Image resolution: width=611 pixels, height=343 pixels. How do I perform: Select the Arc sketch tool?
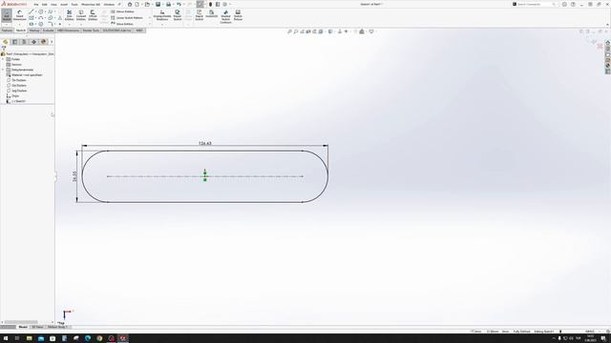[40, 18]
